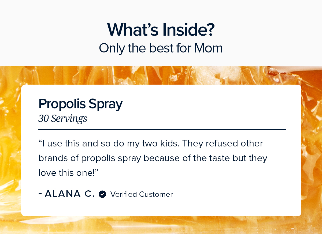This screenshot has width=322, height=234.
Task: Click the "What's Inside?" heading
Action: (x=161, y=30)
